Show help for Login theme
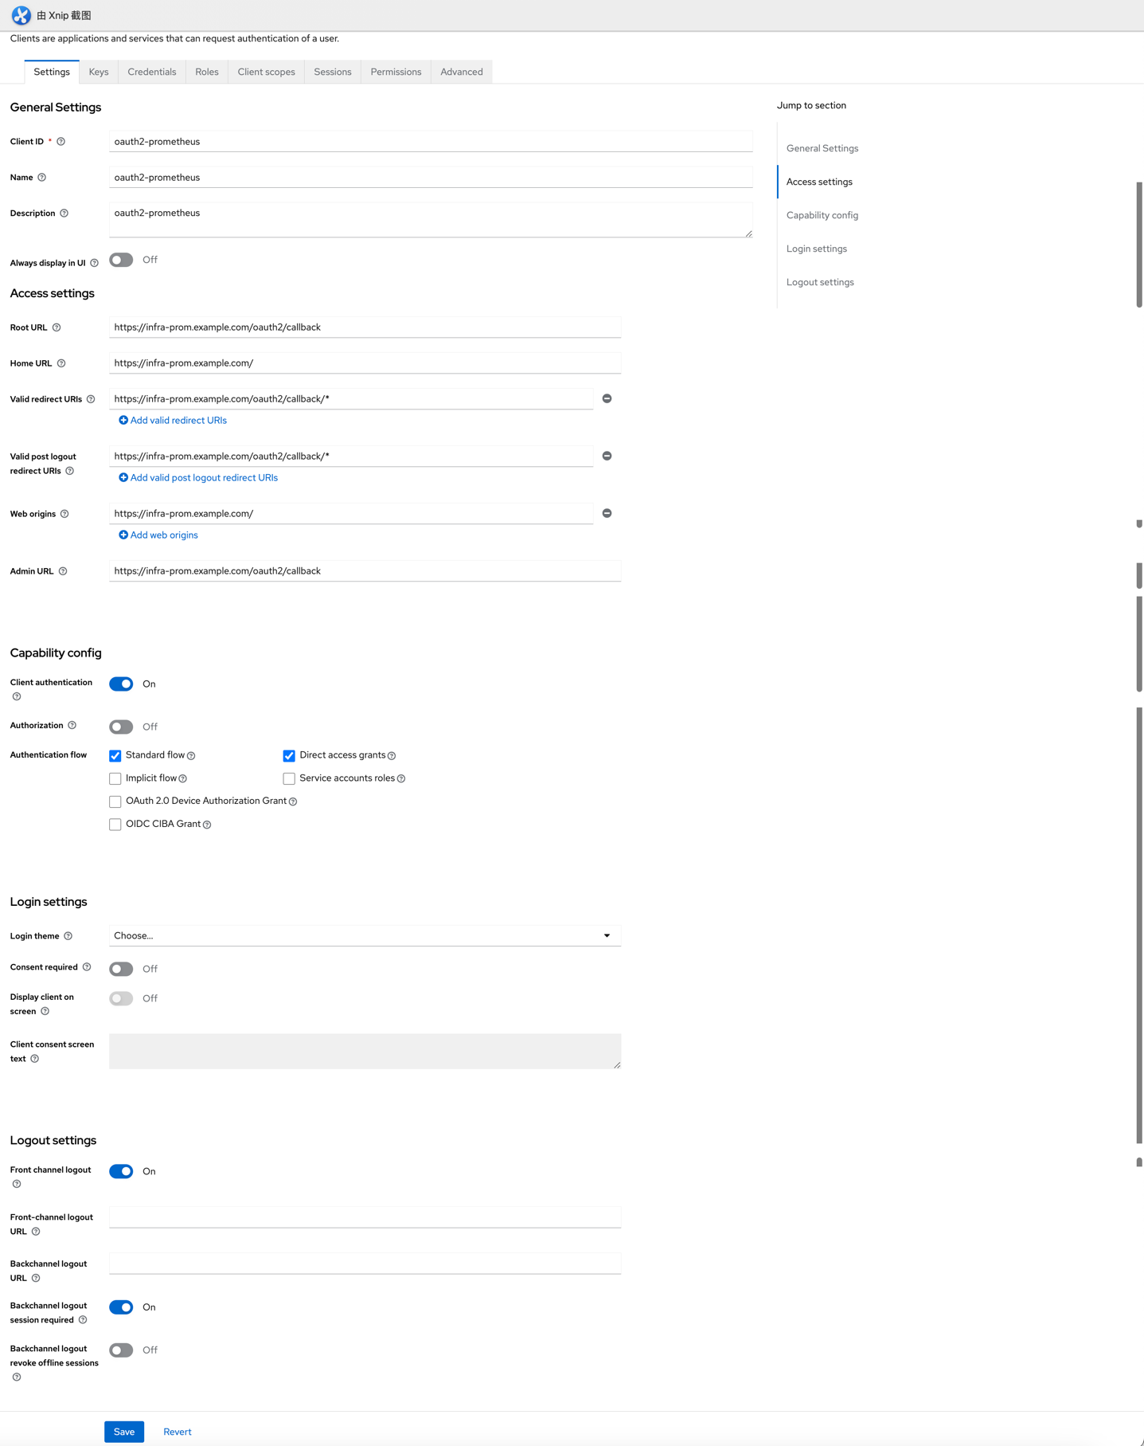1144x1446 pixels. click(x=68, y=936)
